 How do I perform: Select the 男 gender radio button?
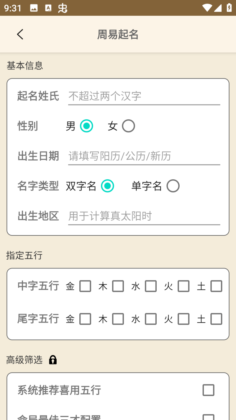pyautogui.click(x=86, y=126)
